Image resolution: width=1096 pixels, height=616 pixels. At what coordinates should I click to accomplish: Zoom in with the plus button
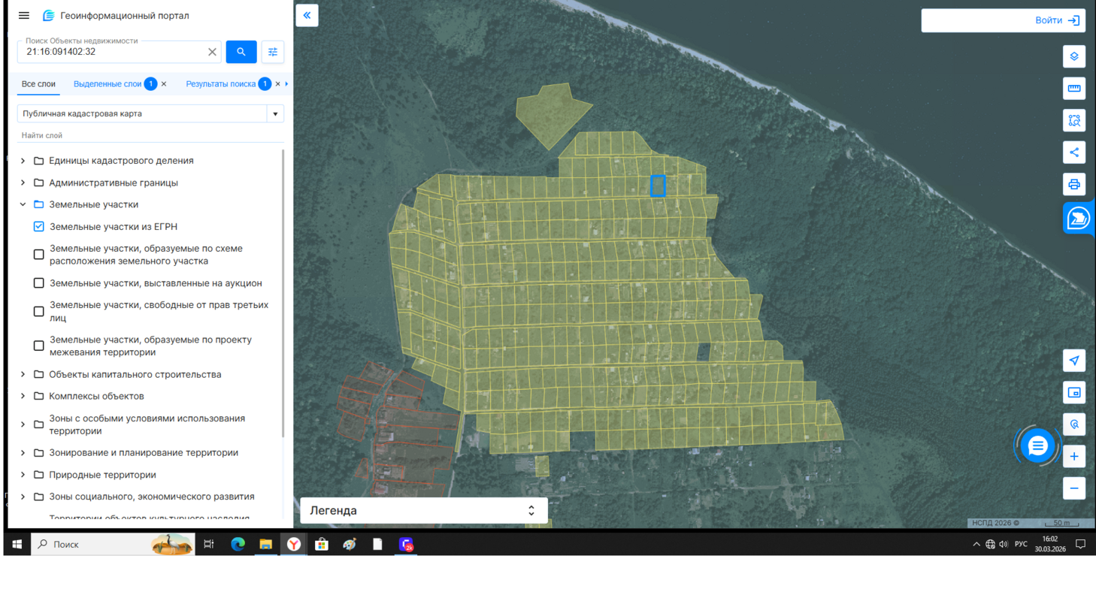(1073, 457)
